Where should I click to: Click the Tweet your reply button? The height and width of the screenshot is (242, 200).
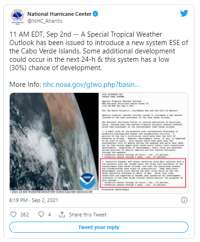click(x=99, y=227)
